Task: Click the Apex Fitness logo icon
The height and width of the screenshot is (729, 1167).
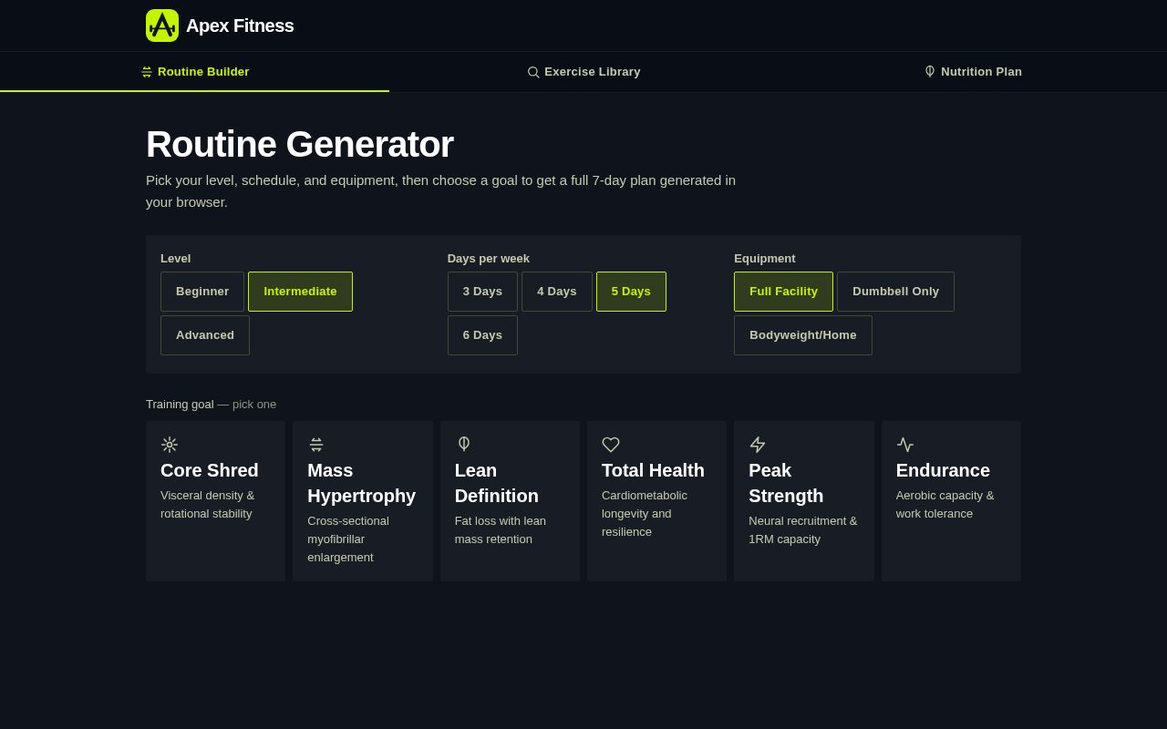Action: [x=162, y=26]
